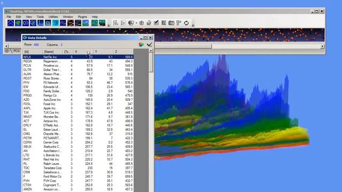
Task: Click the blue mountain landscape toolbar icon
Action: pyautogui.click(x=85, y=23)
